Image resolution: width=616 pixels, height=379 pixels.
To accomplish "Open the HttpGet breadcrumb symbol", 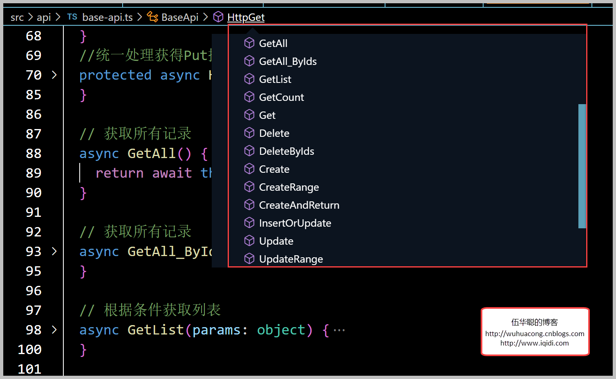I will [246, 17].
